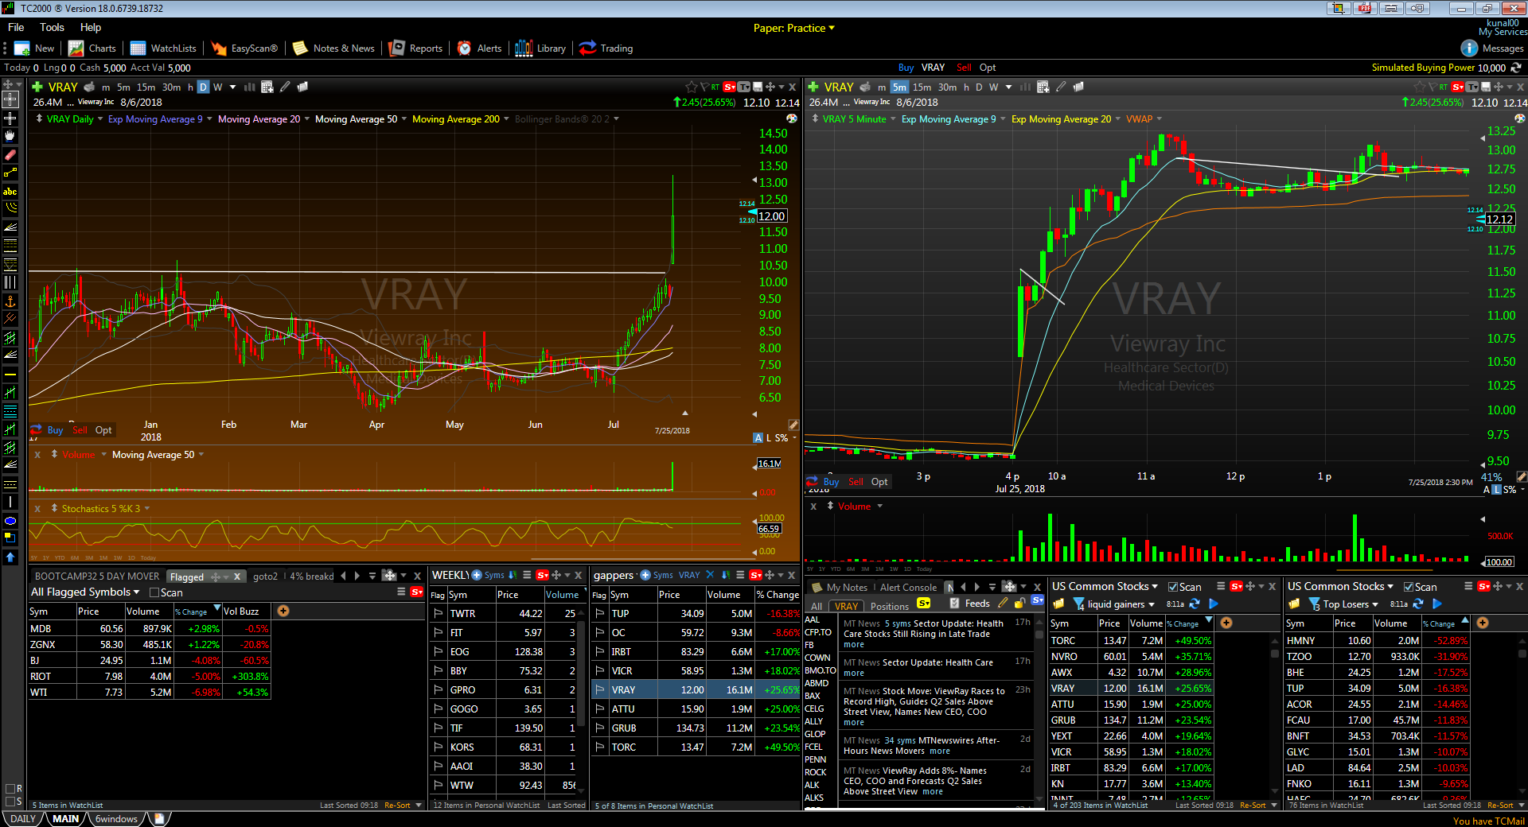Open the Alerts clock icon

(464, 49)
